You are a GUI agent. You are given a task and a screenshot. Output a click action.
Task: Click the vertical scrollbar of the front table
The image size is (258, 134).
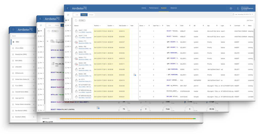coord(254,44)
